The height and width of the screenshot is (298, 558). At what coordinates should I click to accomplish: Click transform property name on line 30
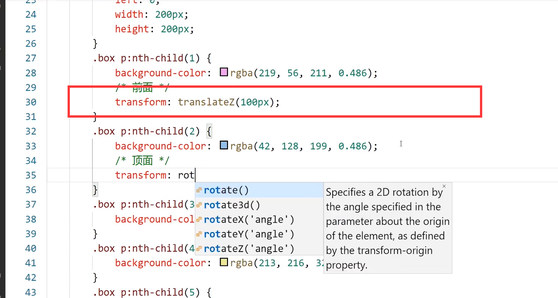coord(141,102)
